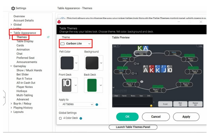Switch to Chat tab in table preview
208x136 pixels.
point(116,96)
